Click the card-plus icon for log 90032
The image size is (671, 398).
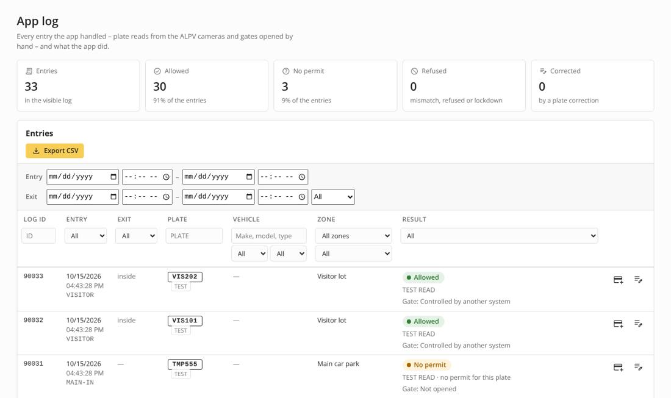[618, 324]
